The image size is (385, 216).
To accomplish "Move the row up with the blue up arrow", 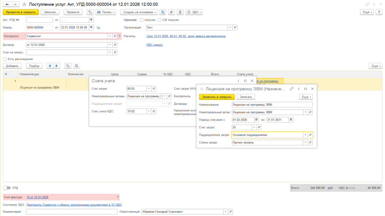I will tap(50, 66).
